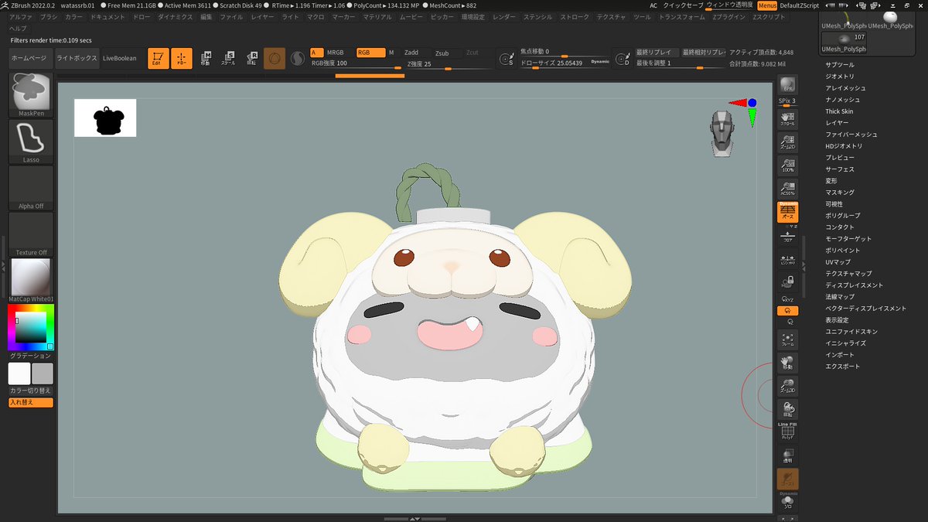Expand the ジオメトリ section
The width and height of the screenshot is (928, 522).
[840, 77]
